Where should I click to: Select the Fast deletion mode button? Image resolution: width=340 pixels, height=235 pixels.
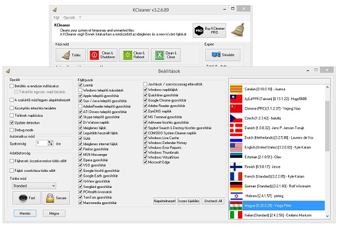(x=27, y=198)
